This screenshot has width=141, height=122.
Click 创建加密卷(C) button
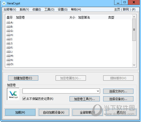pos(23,78)
